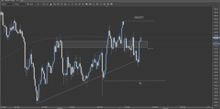The image size is (220, 109).
Task: Open the fx indicators menu
Action: (76, 4)
